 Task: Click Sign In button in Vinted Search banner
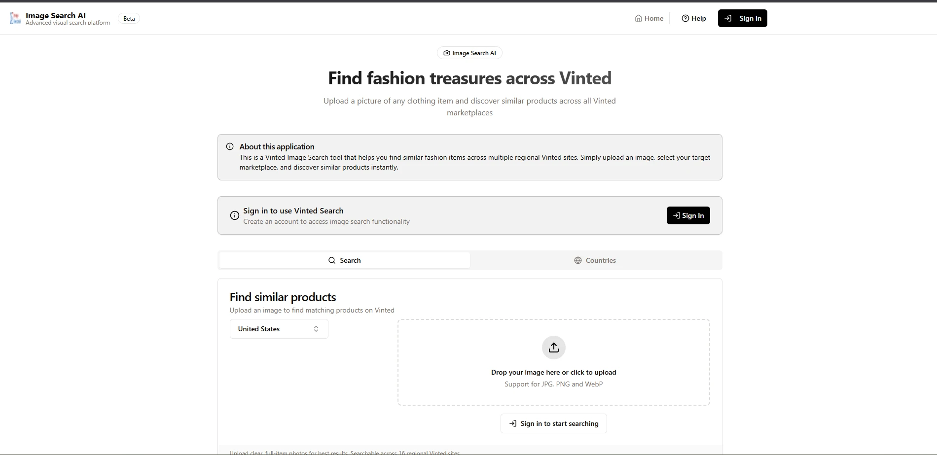[x=688, y=215]
